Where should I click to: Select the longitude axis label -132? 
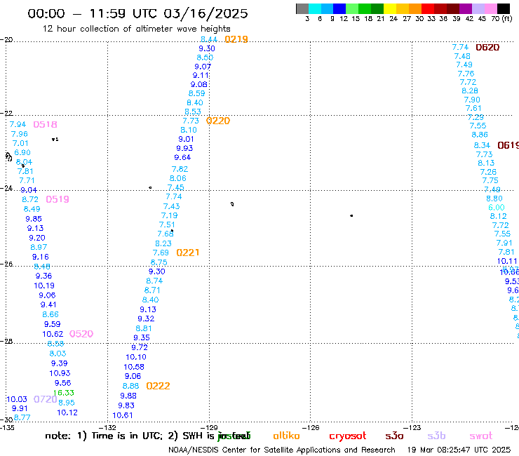pyautogui.click(x=107, y=428)
